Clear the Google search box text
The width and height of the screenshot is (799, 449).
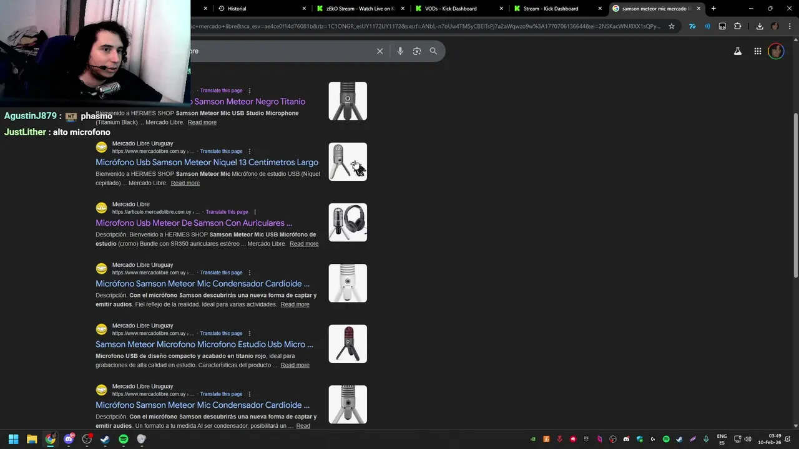(380, 51)
